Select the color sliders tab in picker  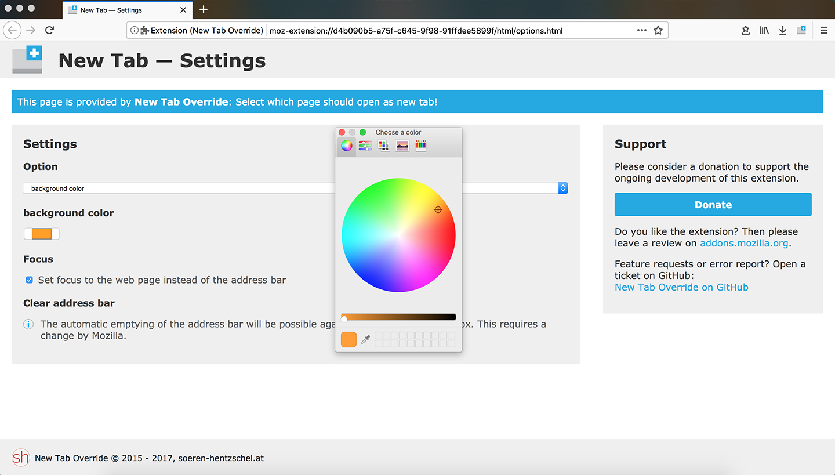pos(365,146)
